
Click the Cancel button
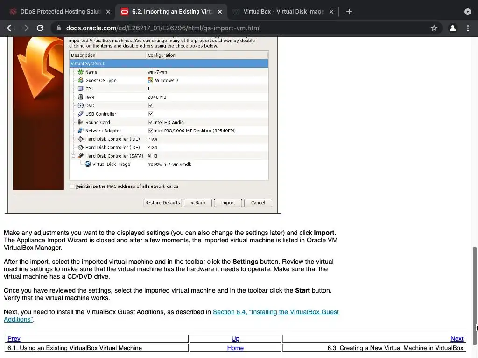[258, 203]
